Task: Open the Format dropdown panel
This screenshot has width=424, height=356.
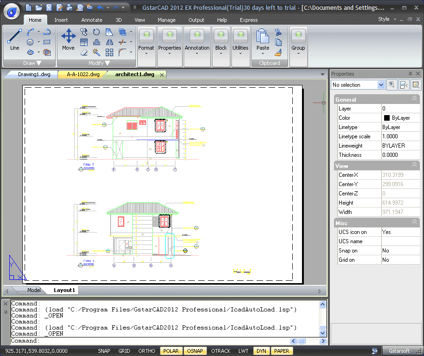Action: click(146, 46)
